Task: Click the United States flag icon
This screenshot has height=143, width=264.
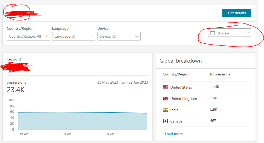Action: [x=165, y=87]
